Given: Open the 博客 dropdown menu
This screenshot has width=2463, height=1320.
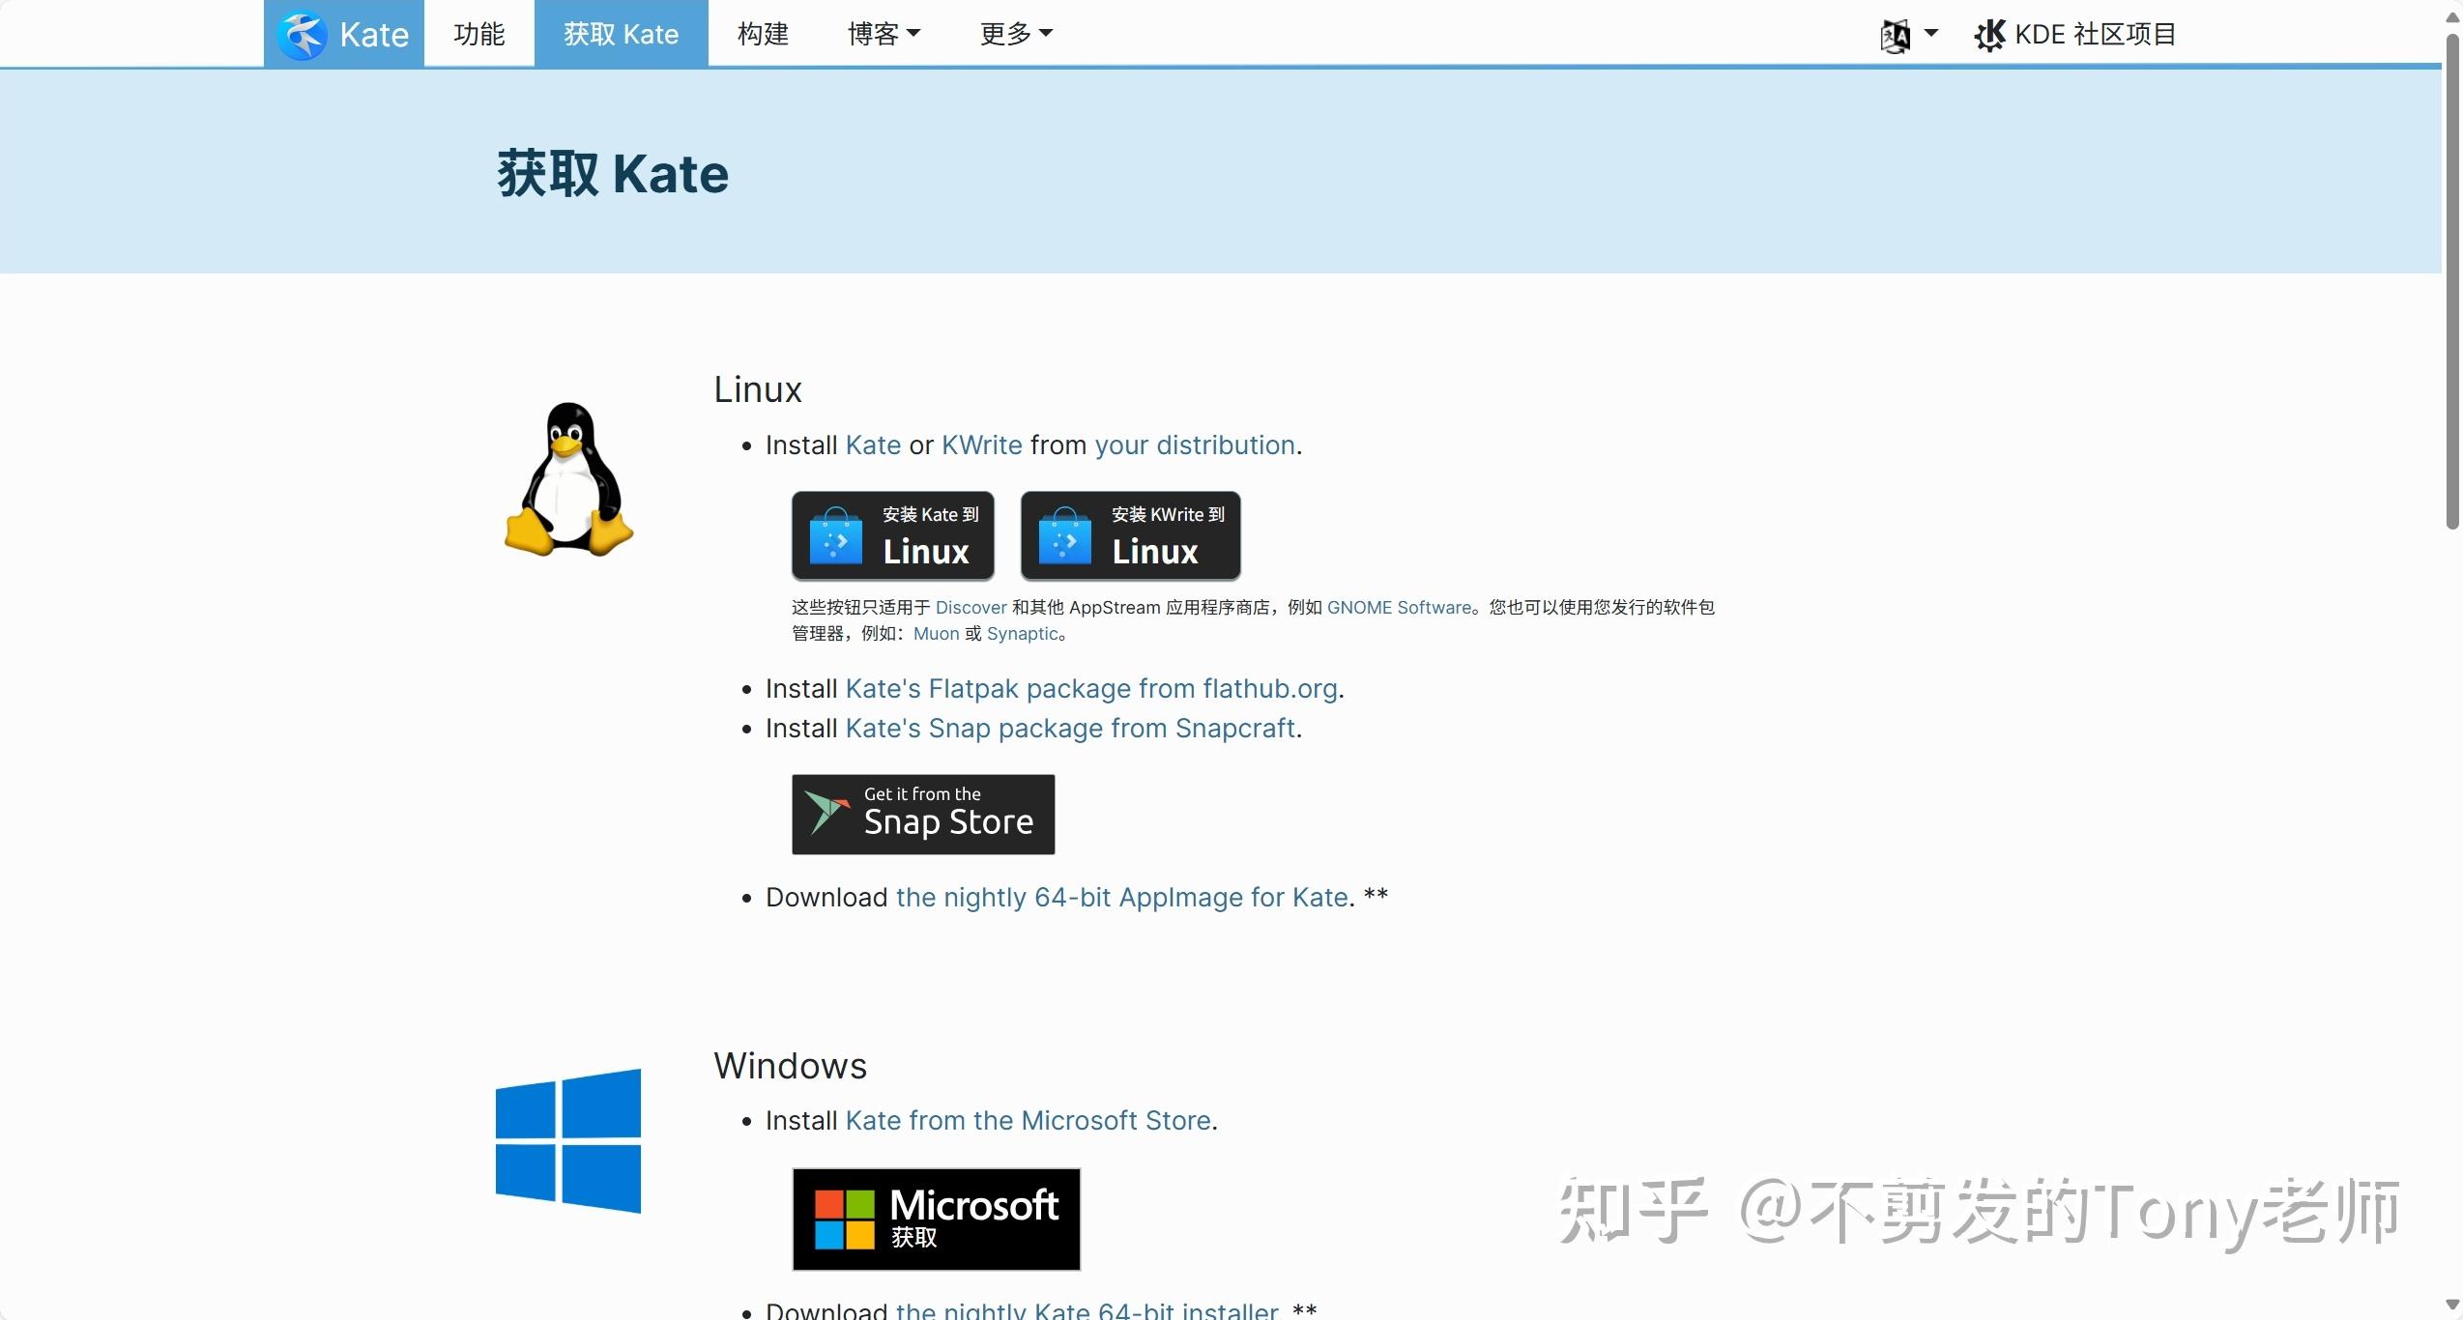Looking at the screenshot, I should (883, 33).
